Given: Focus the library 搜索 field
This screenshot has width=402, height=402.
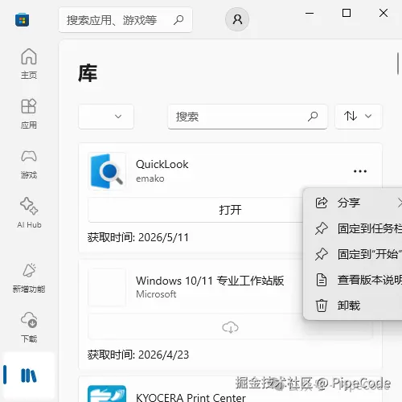Looking at the screenshot, I should tap(248, 117).
